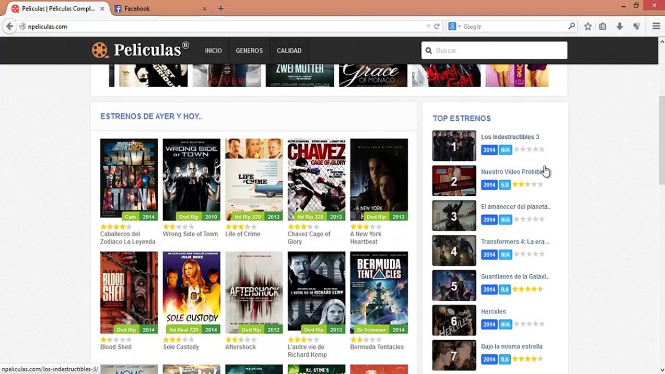
Task: Open a new tab with the plus button
Action: point(221,8)
